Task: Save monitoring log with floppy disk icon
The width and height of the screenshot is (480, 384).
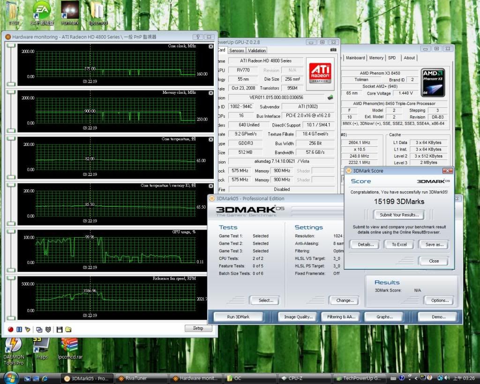Action: click(x=60, y=330)
